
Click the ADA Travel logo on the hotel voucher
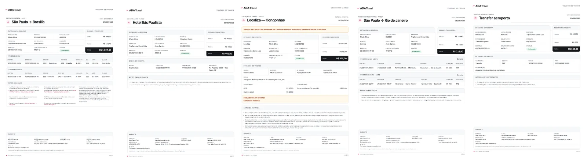tap(134, 10)
